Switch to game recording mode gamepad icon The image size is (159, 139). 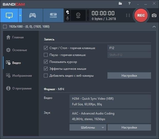(33, 15)
